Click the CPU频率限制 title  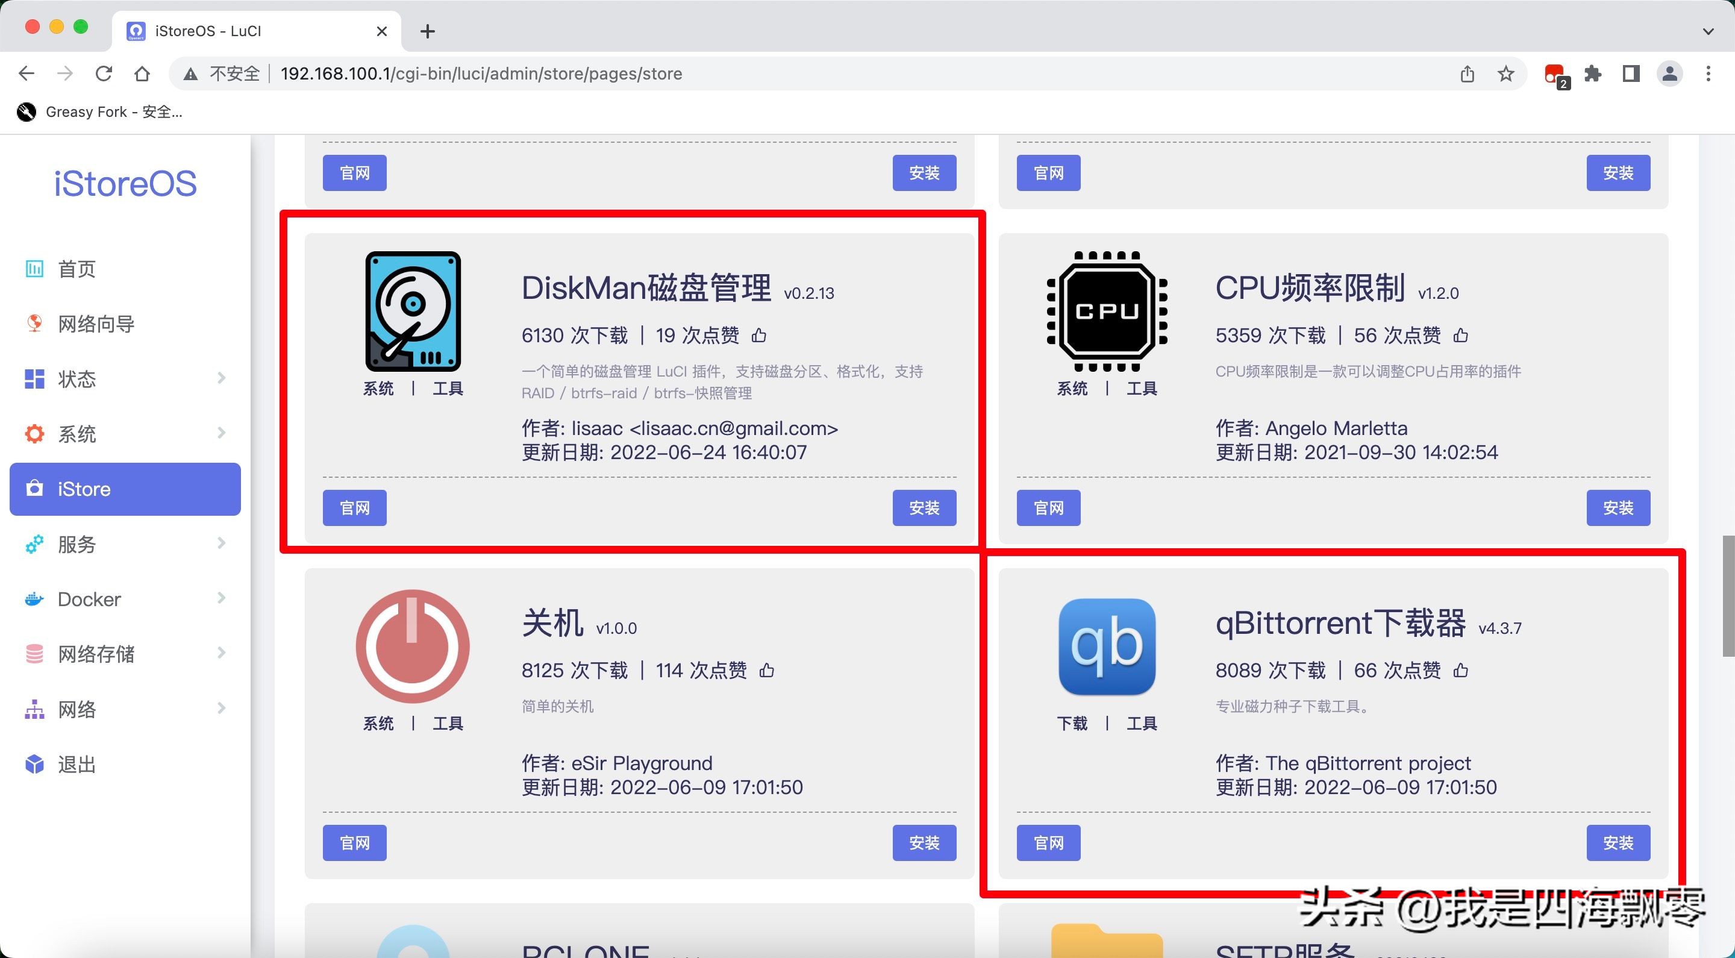(x=1310, y=287)
